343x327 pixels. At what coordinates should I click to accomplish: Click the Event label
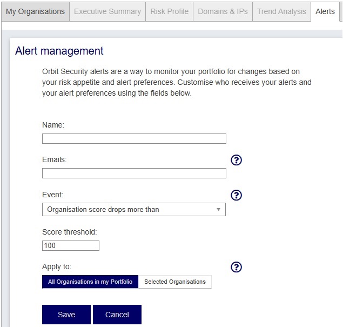tap(53, 195)
